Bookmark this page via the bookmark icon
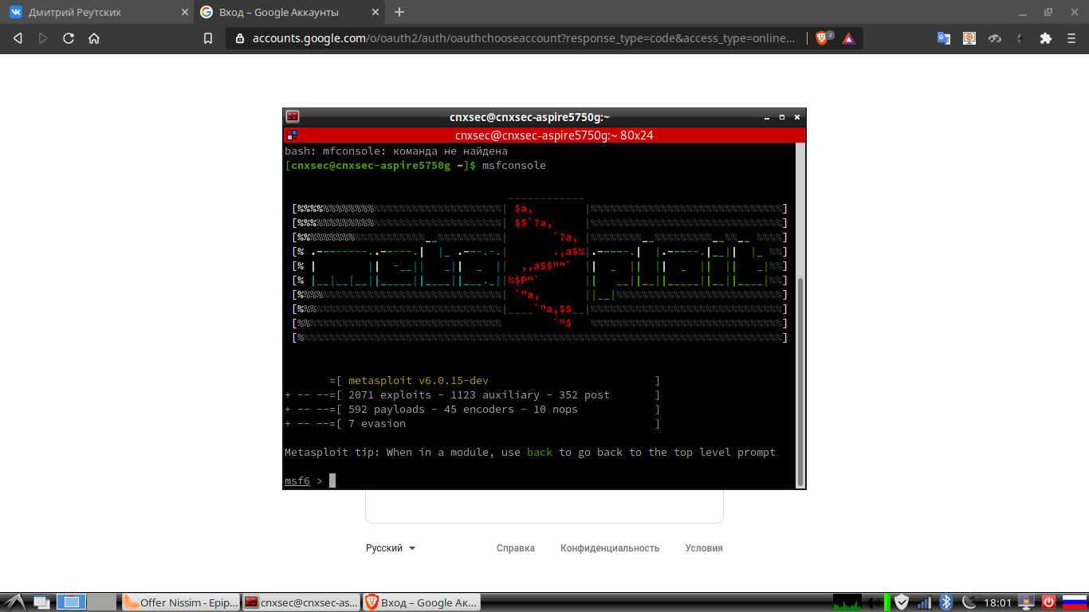 point(208,38)
